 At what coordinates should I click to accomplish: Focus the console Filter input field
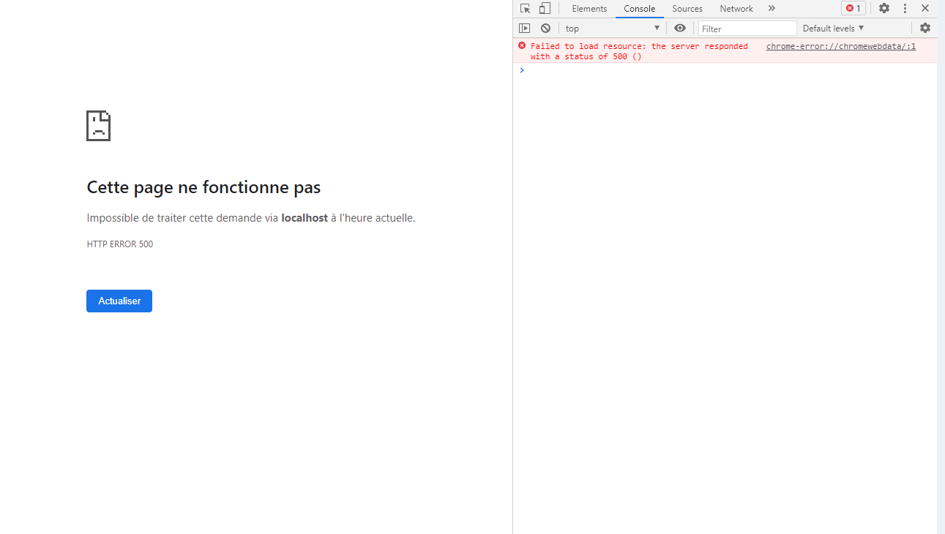747,28
